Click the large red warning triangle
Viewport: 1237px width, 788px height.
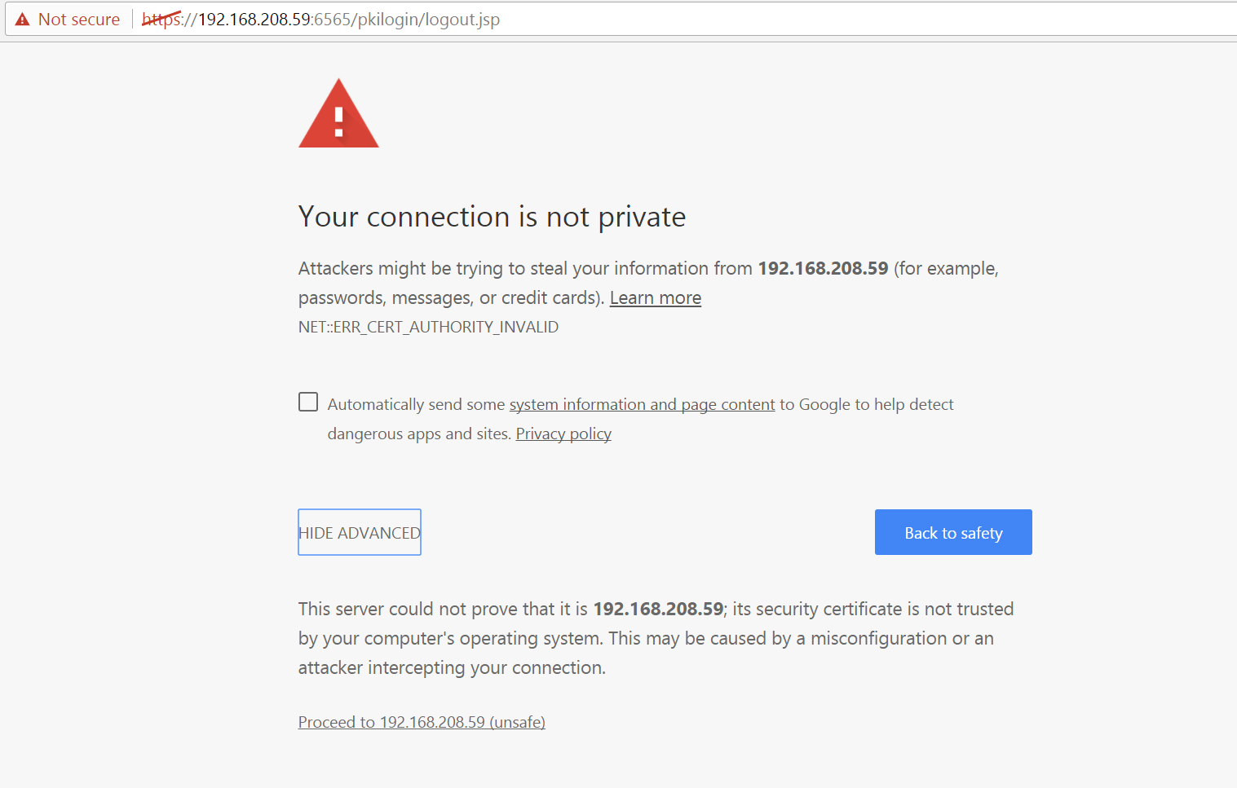338,115
